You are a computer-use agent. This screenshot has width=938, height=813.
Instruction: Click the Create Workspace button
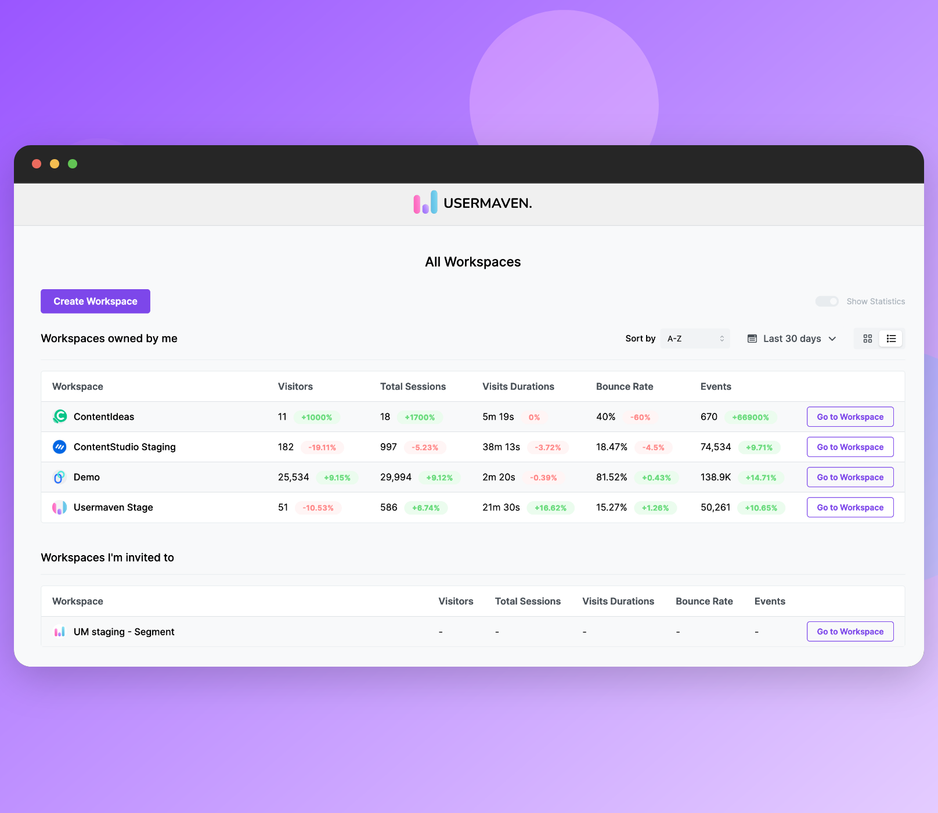(x=95, y=301)
